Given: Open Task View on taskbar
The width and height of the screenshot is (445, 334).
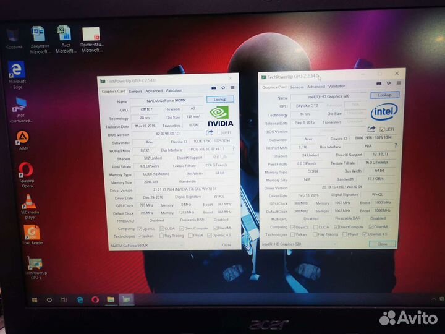Looking at the screenshot, I should (x=64, y=299).
